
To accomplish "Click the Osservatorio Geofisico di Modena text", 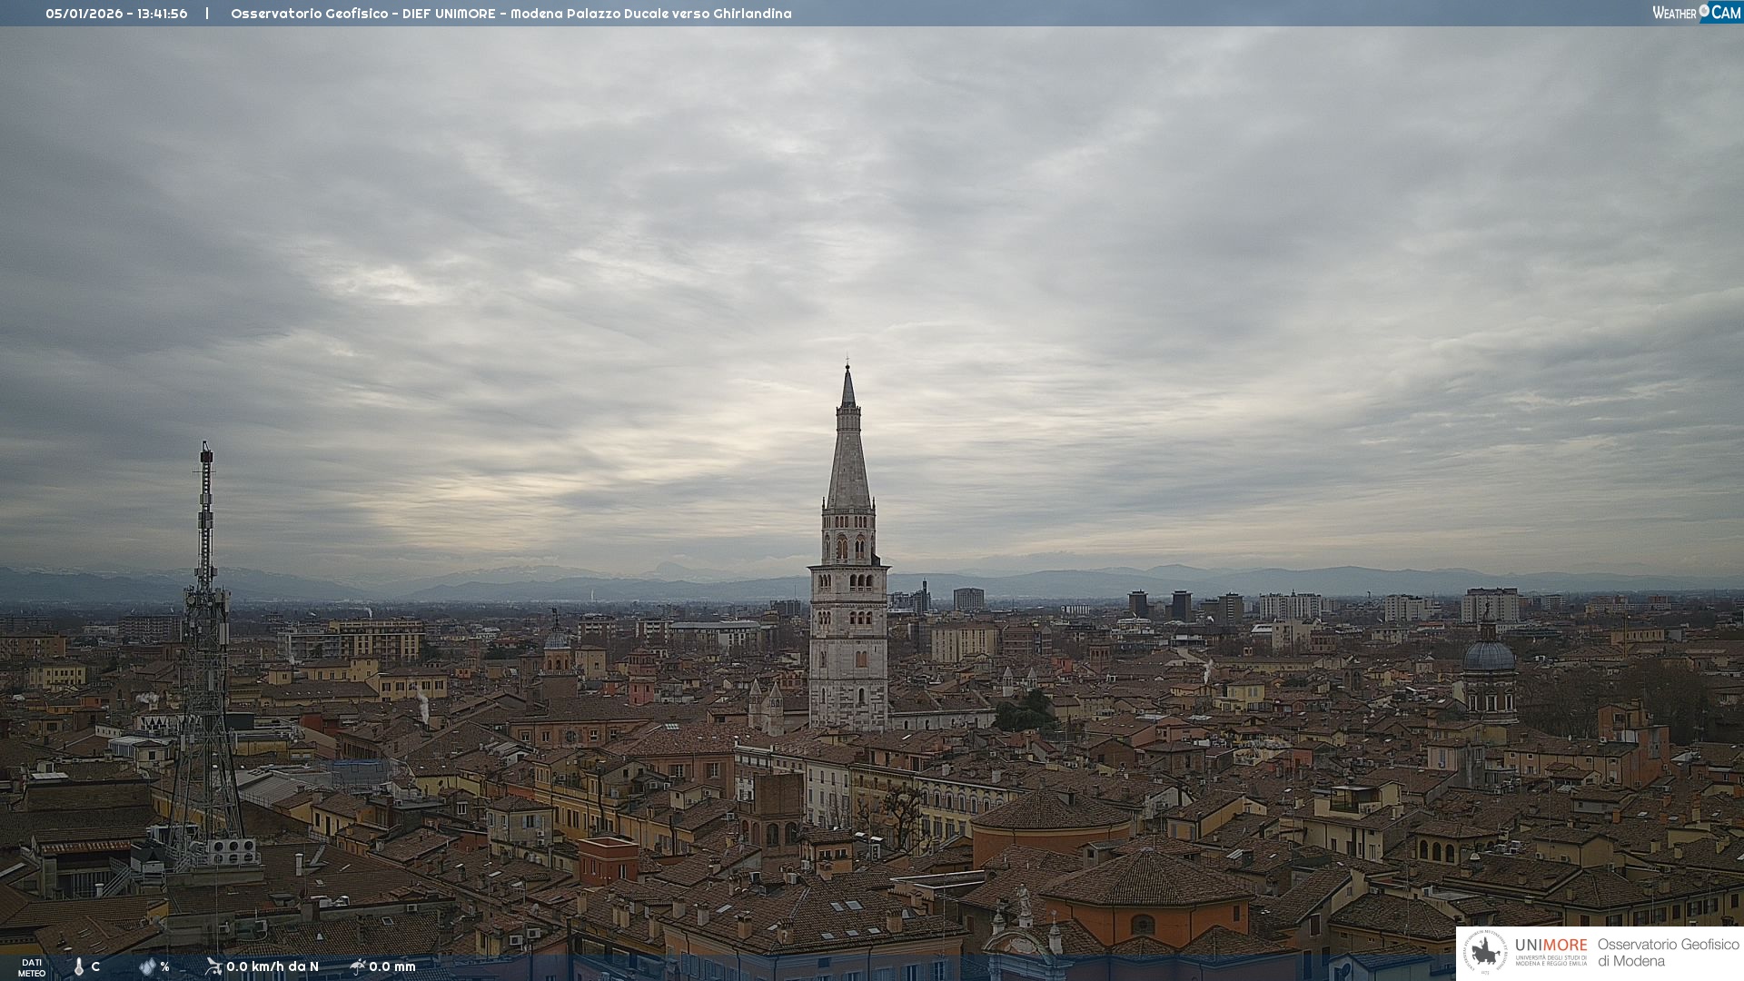I will coord(1668,952).
